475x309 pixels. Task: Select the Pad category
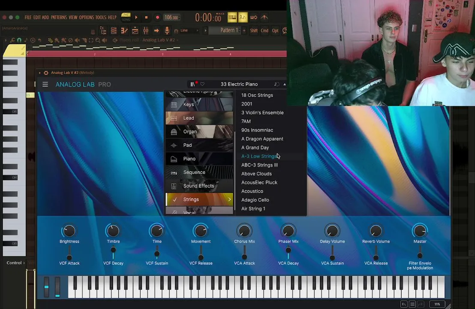click(x=199, y=145)
